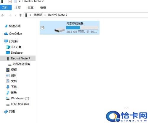Open 文档 folder in sidebar
Viewport: 148px width, 123px height.
tap(14, 81)
